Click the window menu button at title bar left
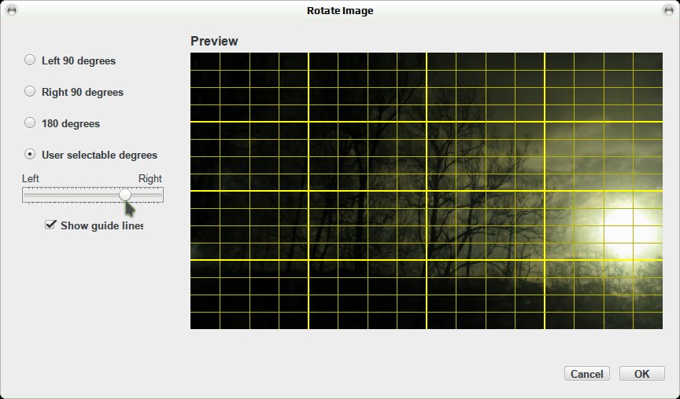680x399 pixels. [x=12, y=10]
